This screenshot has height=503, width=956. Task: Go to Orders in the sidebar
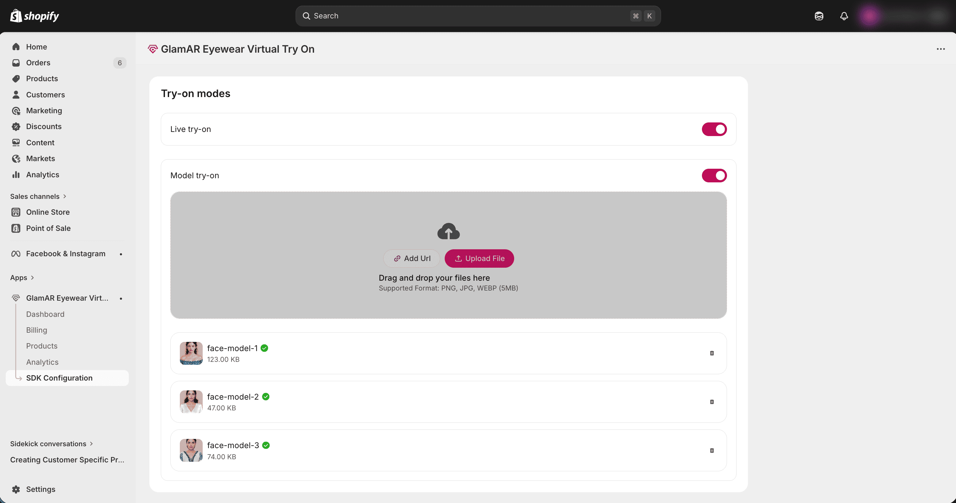click(38, 63)
